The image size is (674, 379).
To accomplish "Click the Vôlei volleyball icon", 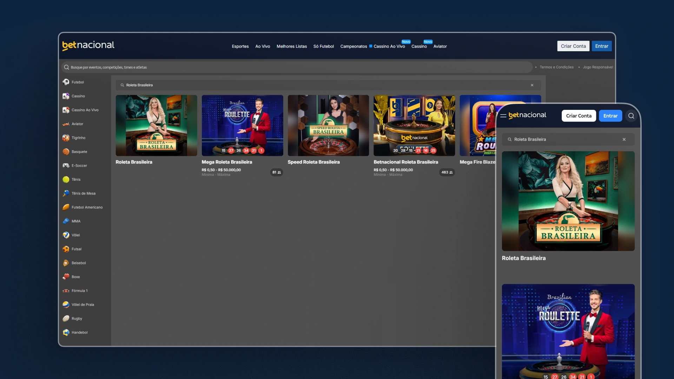I will 66,235.
